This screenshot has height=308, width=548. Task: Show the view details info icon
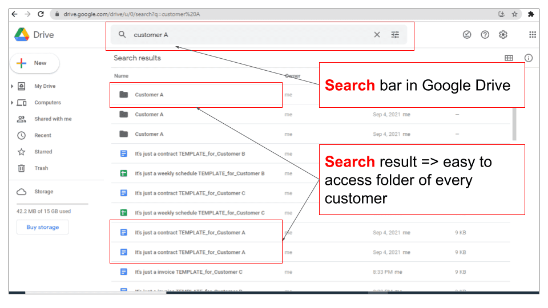tap(529, 58)
